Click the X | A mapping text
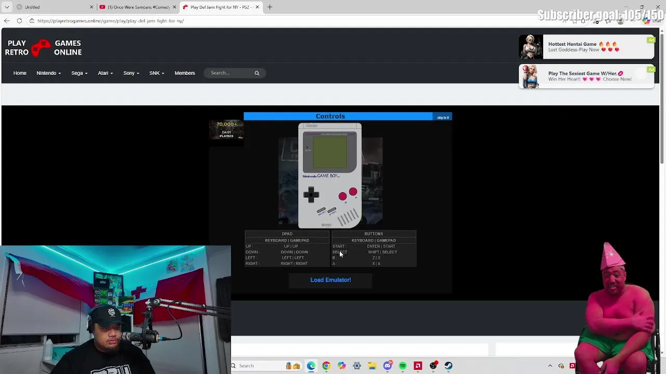This screenshot has width=666, height=374. point(376,263)
